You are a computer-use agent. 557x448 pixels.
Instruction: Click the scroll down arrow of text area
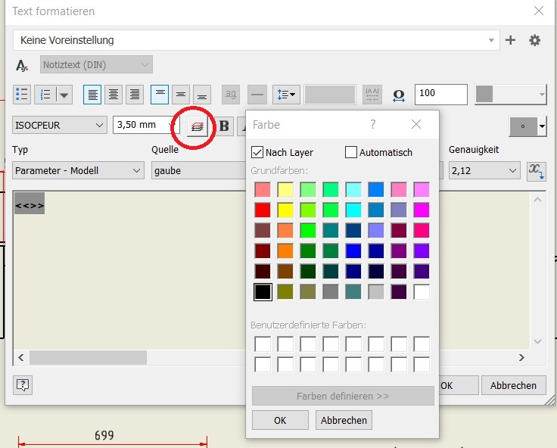click(x=538, y=341)
